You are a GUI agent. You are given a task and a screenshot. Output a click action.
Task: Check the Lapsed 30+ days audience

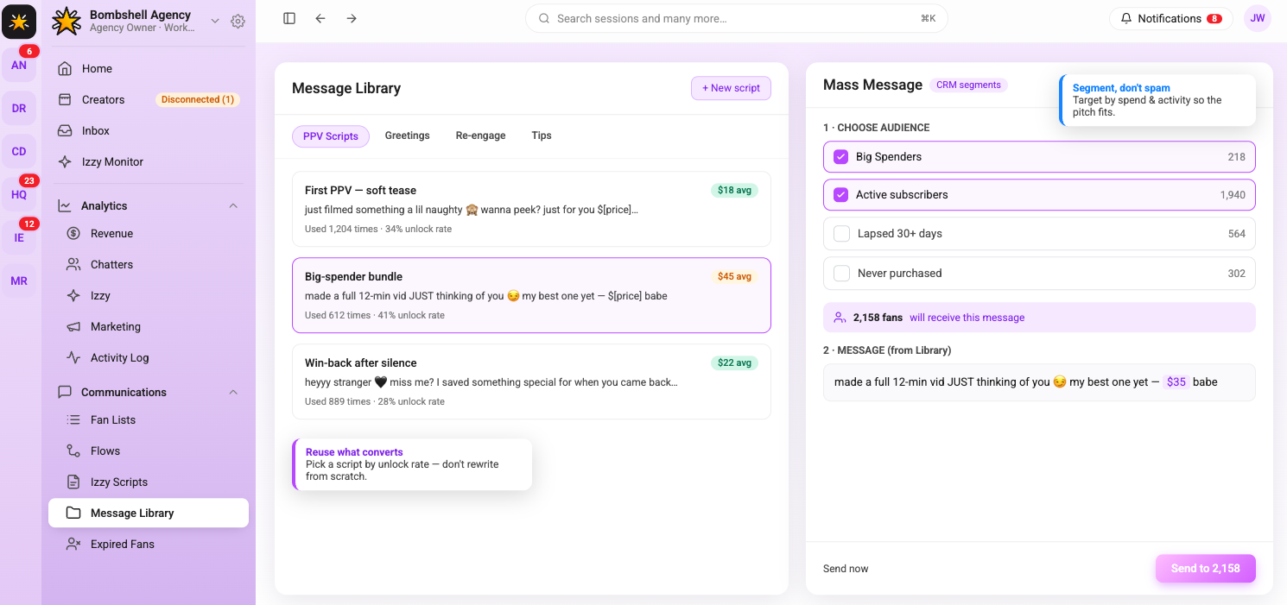(841, 234)
